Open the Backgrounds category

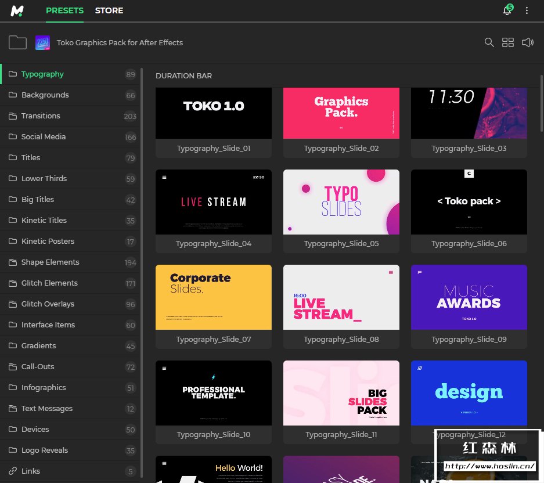70,95
